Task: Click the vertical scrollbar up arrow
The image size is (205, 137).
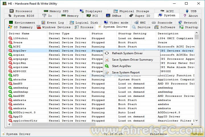Action: 197,33
